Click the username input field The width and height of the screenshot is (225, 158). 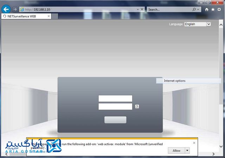coord(115,98)
